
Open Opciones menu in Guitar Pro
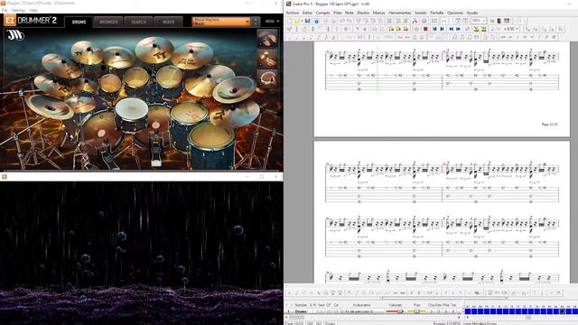(455, 13)
